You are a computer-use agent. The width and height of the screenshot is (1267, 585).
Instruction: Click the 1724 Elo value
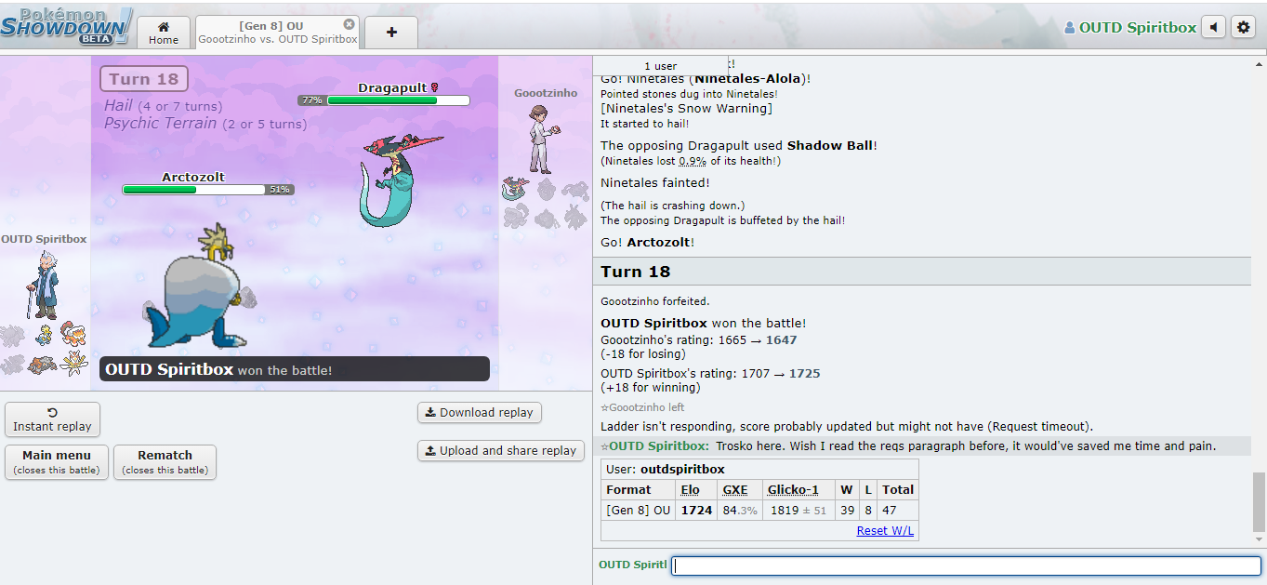click(696, 510)
